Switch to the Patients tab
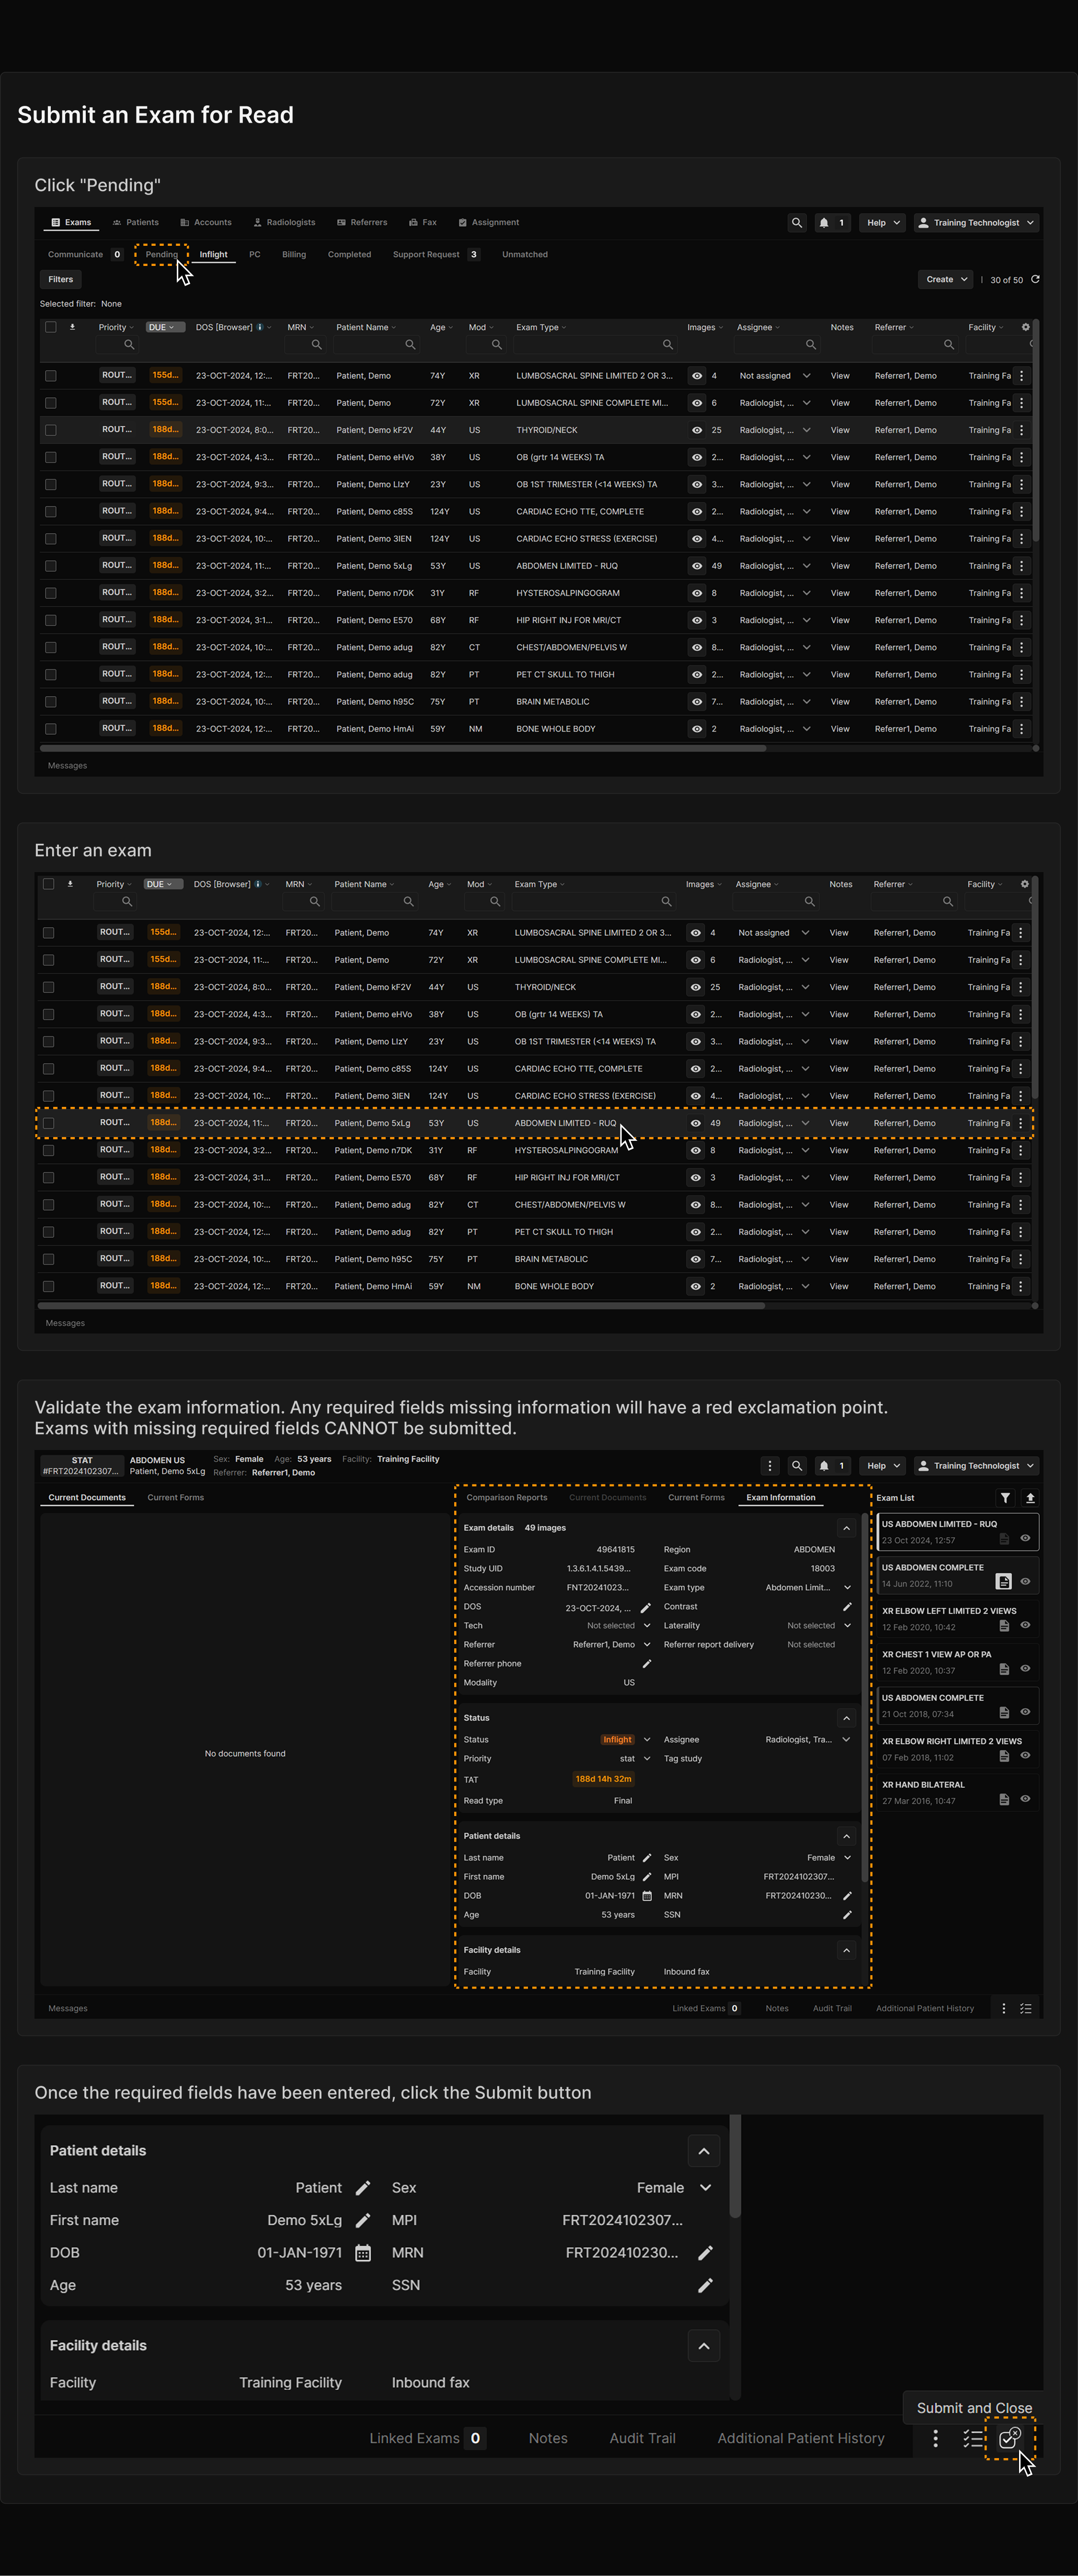The height and width of the screenshot is (2576, 1078). tap(135, 223)
